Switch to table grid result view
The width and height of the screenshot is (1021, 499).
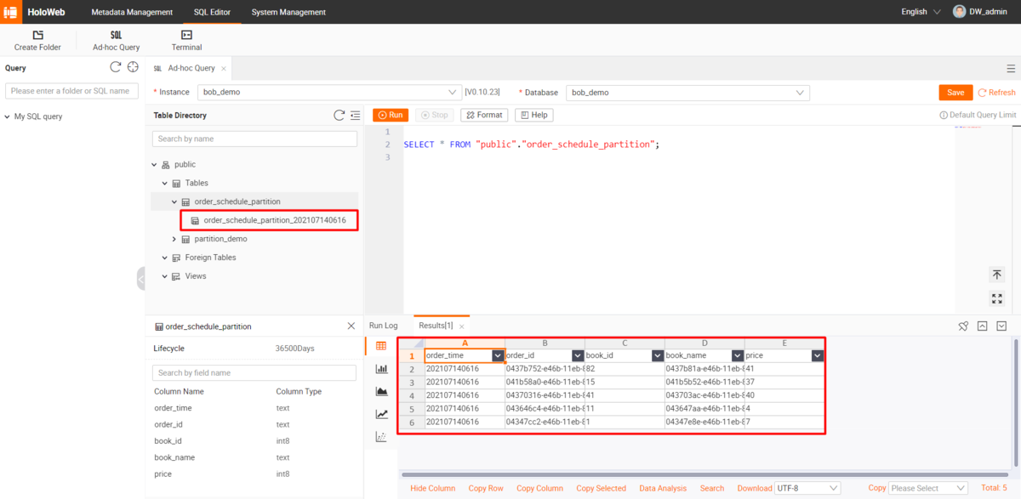click(x=381, y=346)
